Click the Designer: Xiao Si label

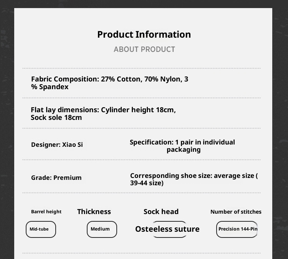(x=57, y=145)
